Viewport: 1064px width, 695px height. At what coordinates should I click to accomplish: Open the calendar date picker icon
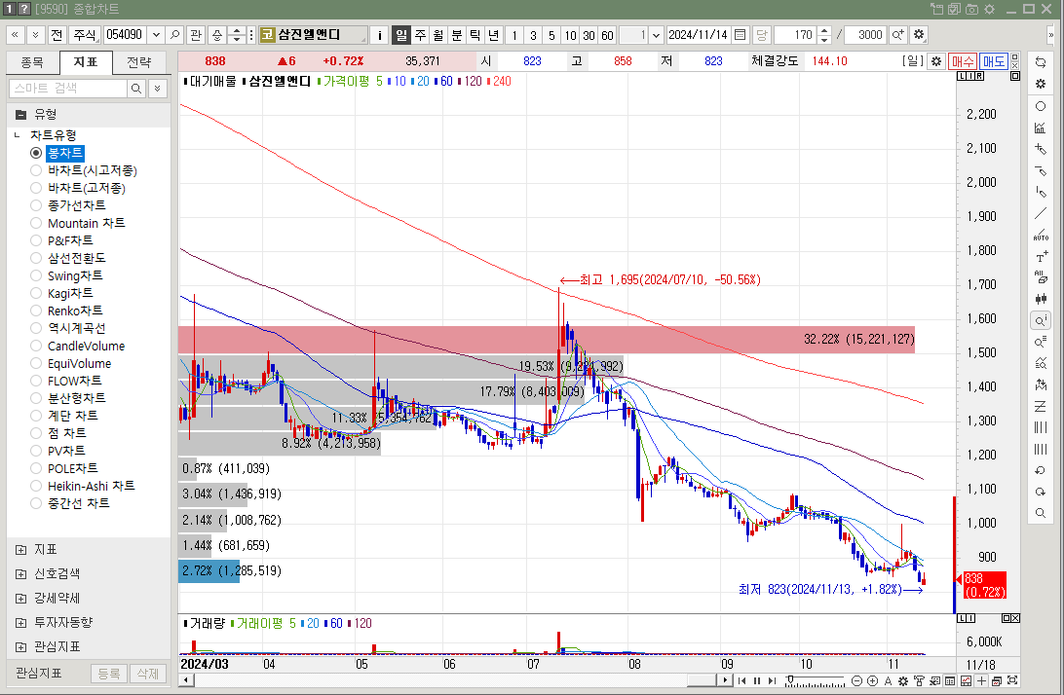coord(741,35)
